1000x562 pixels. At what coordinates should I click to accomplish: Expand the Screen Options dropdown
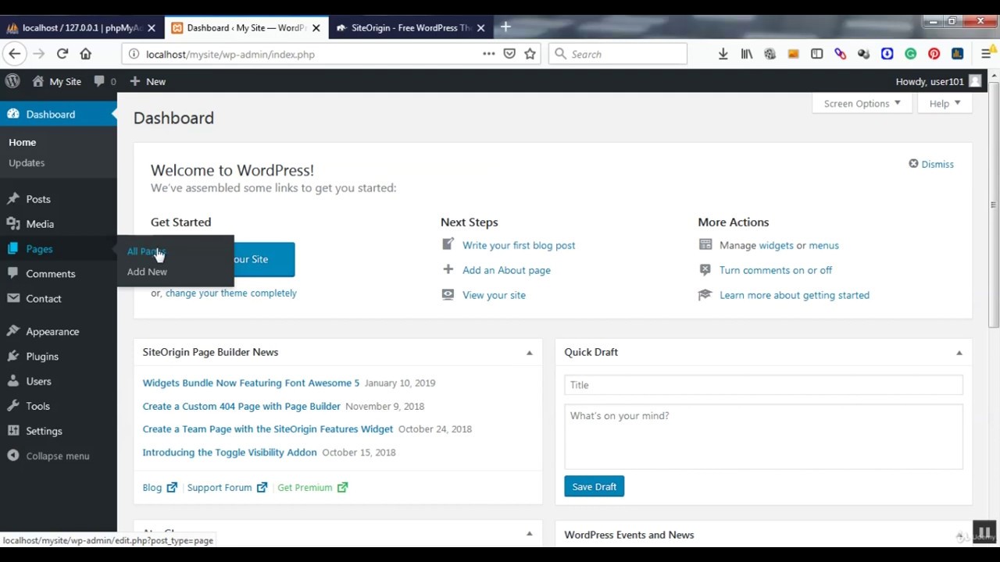(862, 103)
